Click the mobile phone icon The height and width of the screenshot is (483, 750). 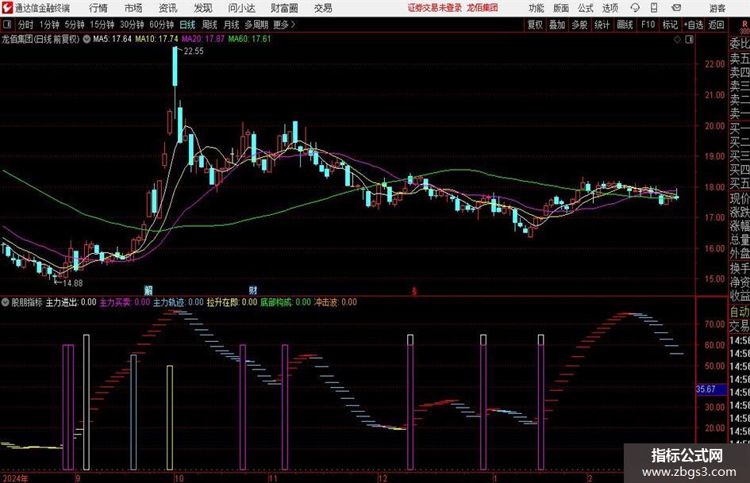point(654,8)
